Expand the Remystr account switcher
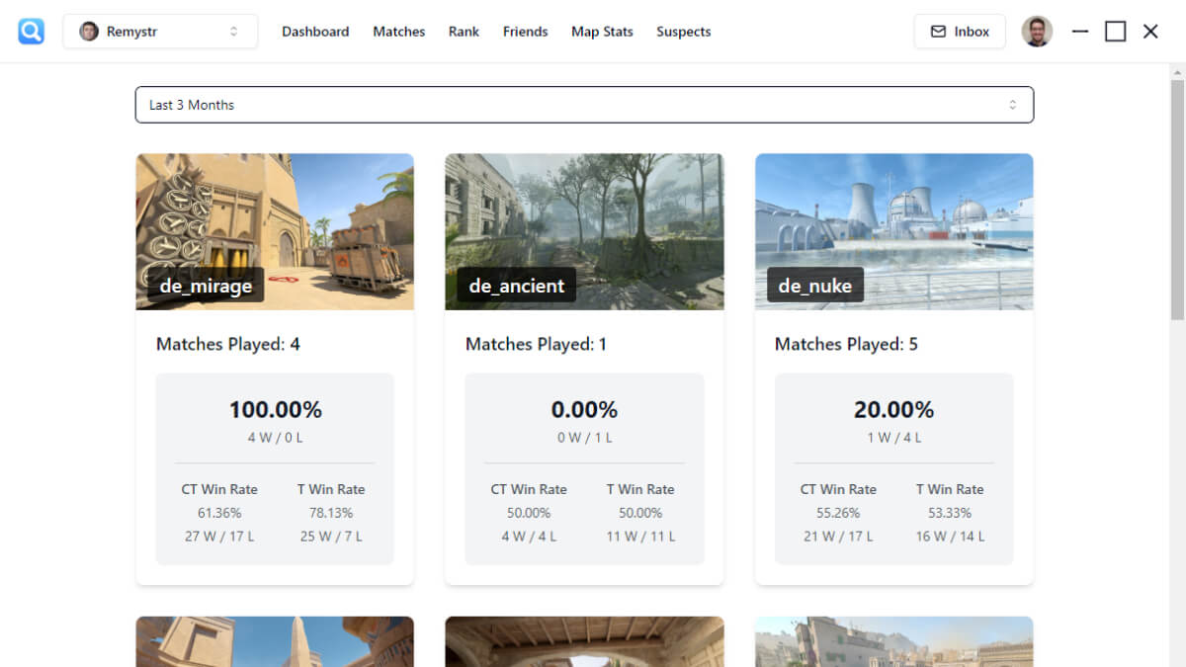Screen dimensions: 1186x667 point(233,32)
